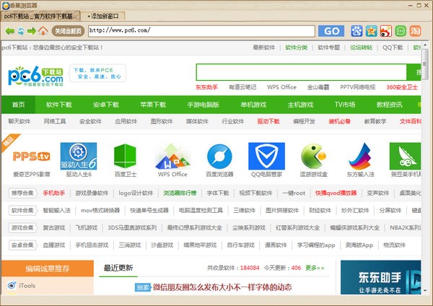Go back with the green left arrow
Screen dimensions: 433x306
pos(9,31)
